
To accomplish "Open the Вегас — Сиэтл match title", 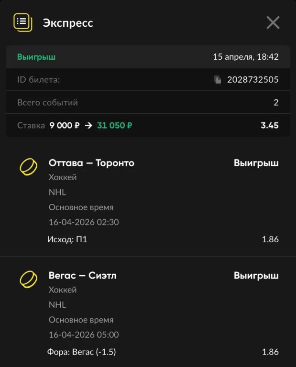I will pos(82,275).
